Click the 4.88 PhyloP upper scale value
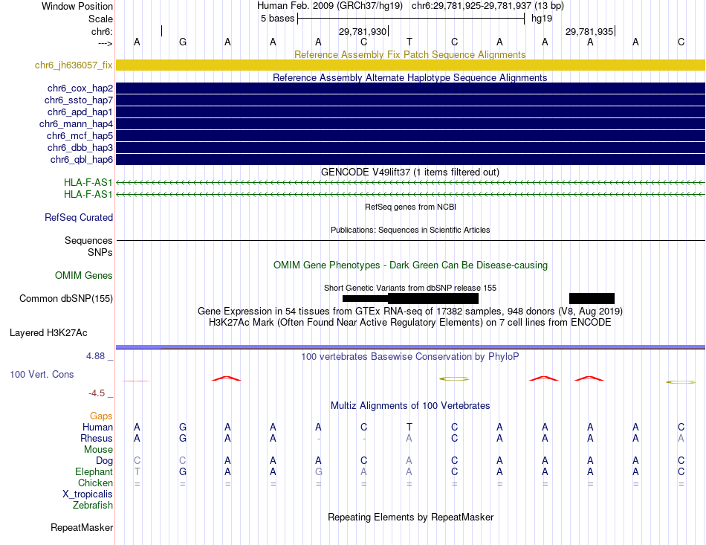Screen dimensions: 706x545 click(x=95, y=356)
